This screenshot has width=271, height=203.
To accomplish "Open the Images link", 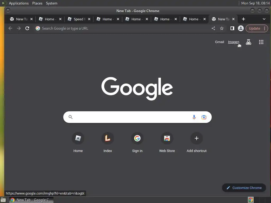I will click(x=233, y=42).
